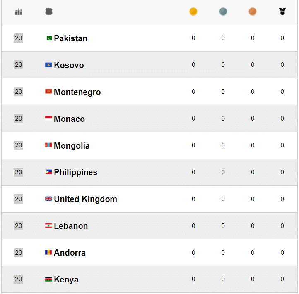Click the Kenya flag icon
This screenshot has height=294, width=299.
pyautogui.click(x=48, y=280)
